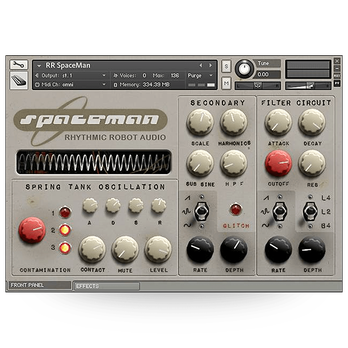The height and width of the screenshot is (348, 348).
Task: Toggle contamination LED button 1
Action: (65, 212)
